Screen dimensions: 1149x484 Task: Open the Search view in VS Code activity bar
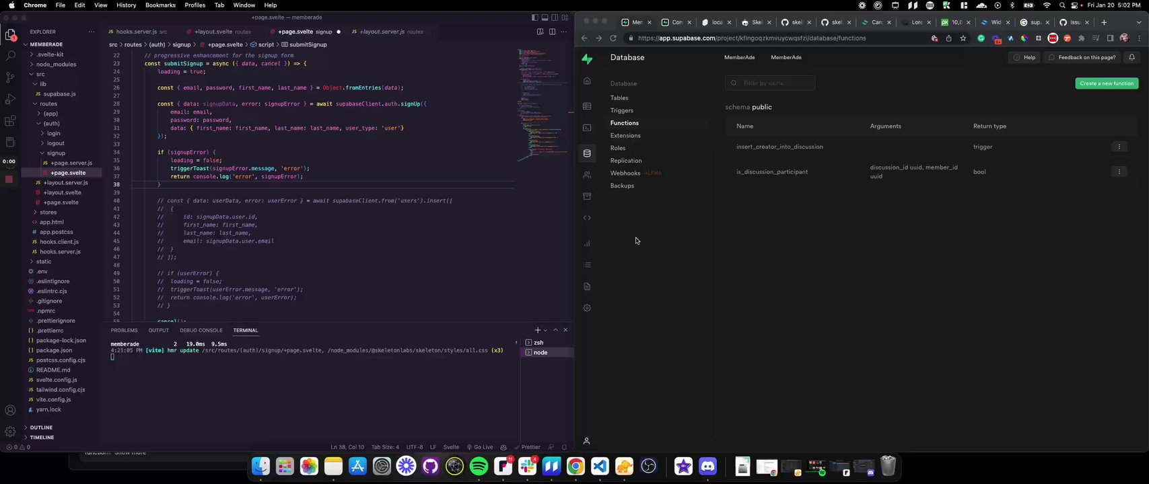(10, 56)
